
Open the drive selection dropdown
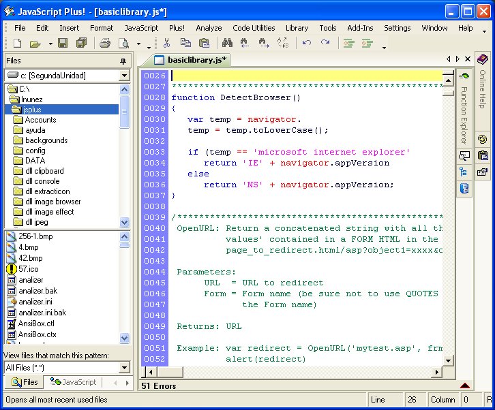[124, 76]
